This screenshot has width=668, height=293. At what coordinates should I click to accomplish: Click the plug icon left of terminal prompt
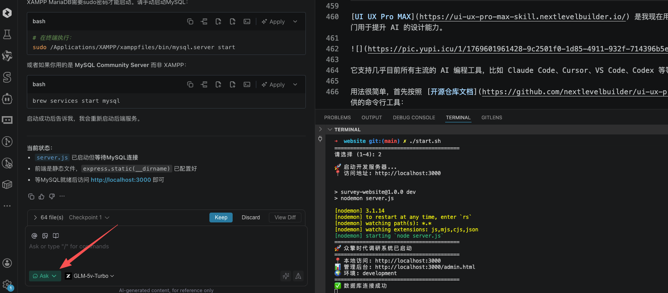320,139
